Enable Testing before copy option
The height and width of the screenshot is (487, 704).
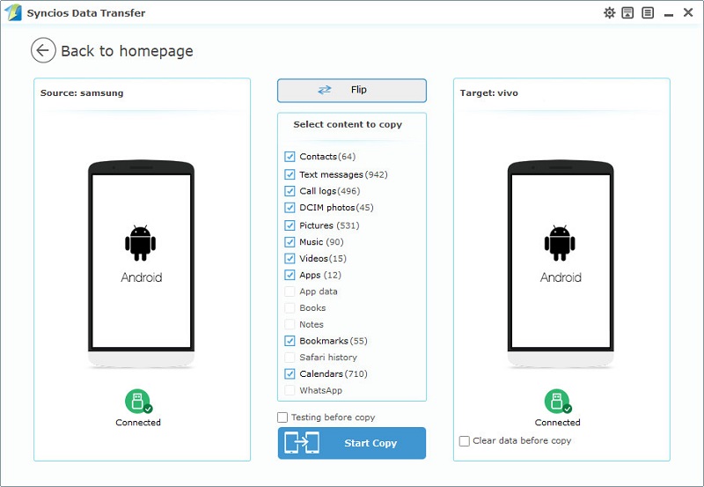click(282, 417)
